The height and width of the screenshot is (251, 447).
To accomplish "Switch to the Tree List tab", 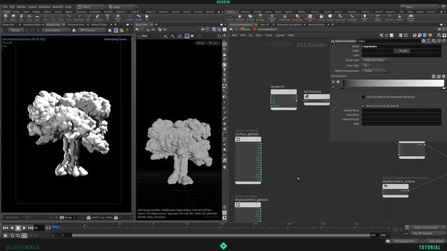I will coord(264,25).
